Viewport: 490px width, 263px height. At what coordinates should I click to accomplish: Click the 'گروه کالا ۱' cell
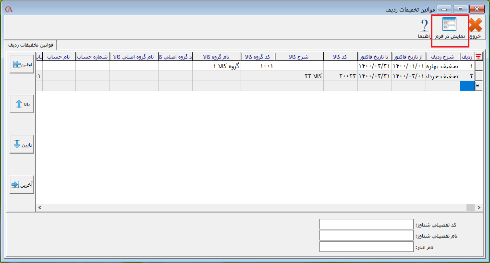216,66
